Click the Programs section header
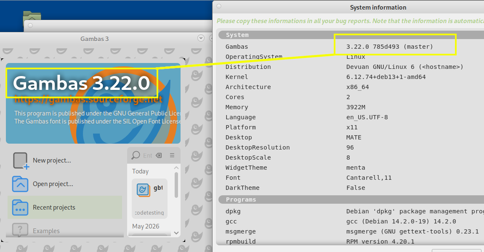Viewport: 484px width, 252px height. click(351, 199)
